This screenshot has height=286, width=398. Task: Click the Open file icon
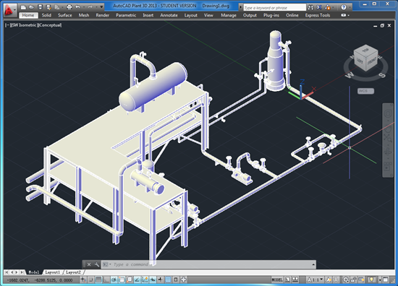click(x=31, y=7)
